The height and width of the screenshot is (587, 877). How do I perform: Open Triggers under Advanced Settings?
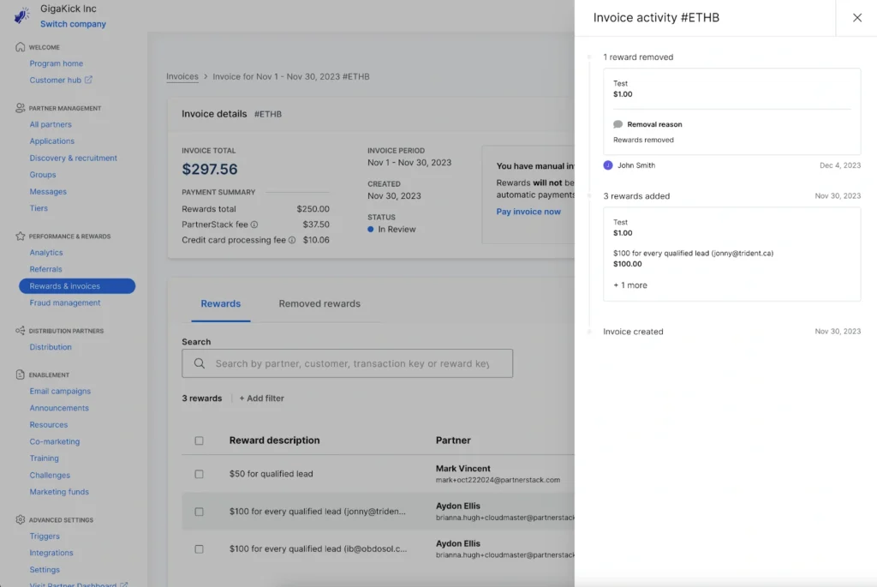click(x=45, y=536)
